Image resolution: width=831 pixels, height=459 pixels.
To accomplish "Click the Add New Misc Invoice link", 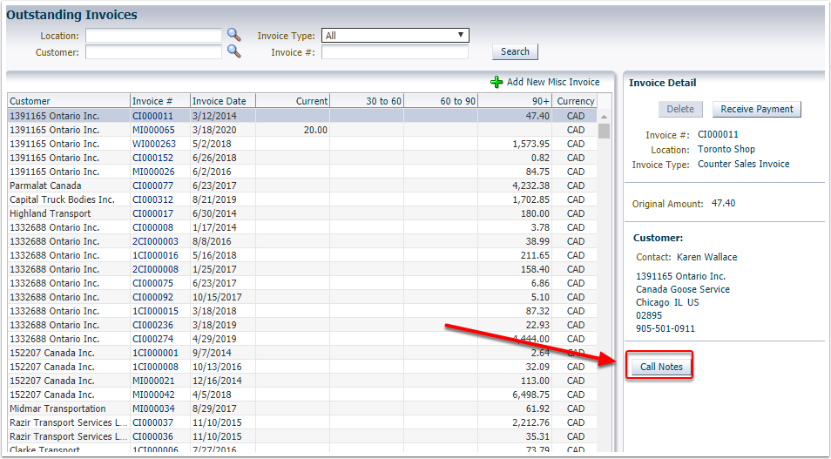I will (x=553, y=82).
